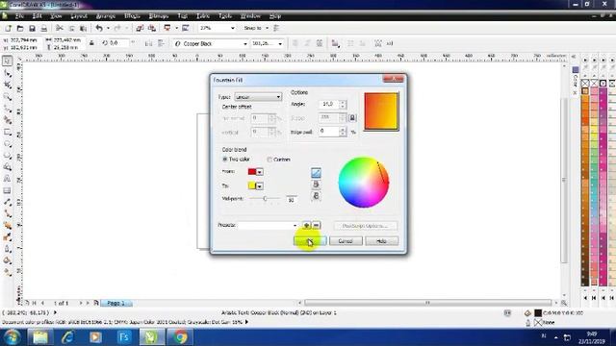The width and height of the screenshot is (616, 346).
Task: Select the Custom radio button
Action: click(269, 160)
